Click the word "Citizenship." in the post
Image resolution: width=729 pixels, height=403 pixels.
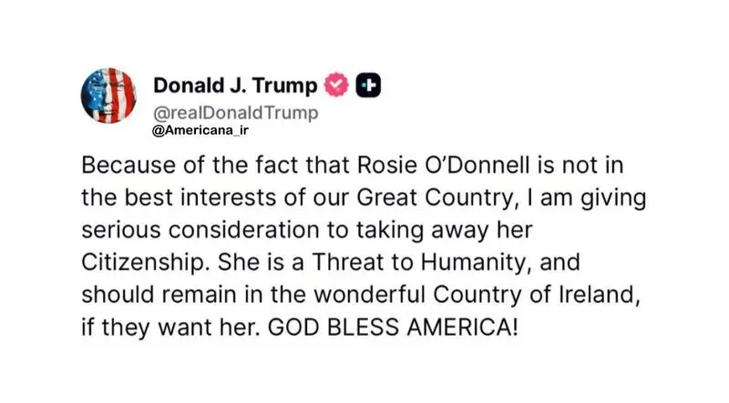tap(143, 262)
